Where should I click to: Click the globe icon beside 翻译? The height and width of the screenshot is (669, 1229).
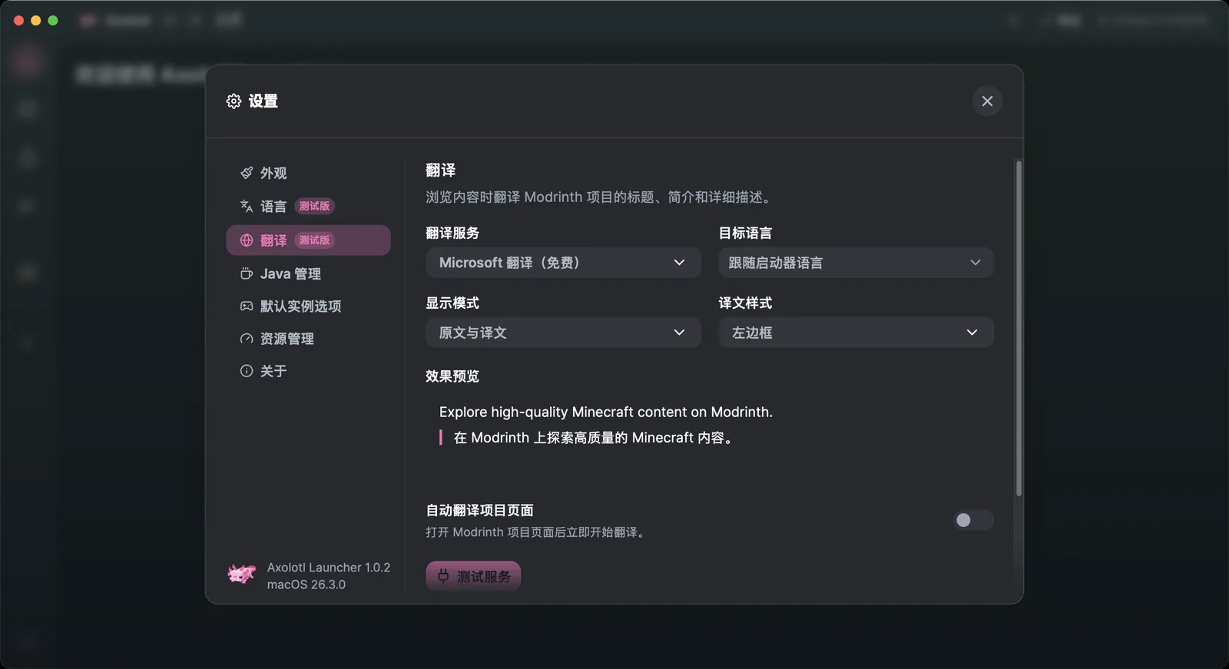tap(247, 240)
